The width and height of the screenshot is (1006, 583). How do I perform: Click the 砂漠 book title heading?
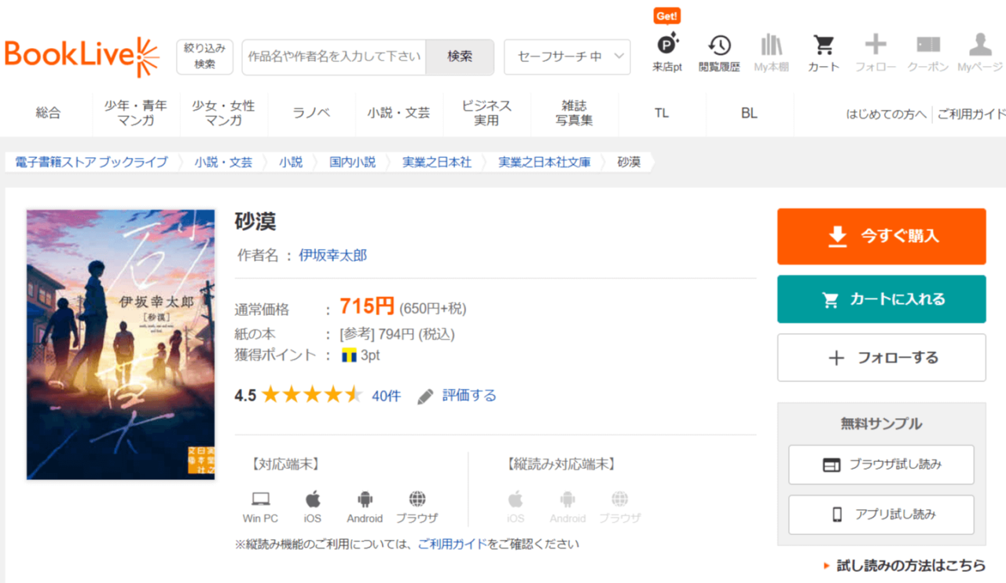point(255,222)
